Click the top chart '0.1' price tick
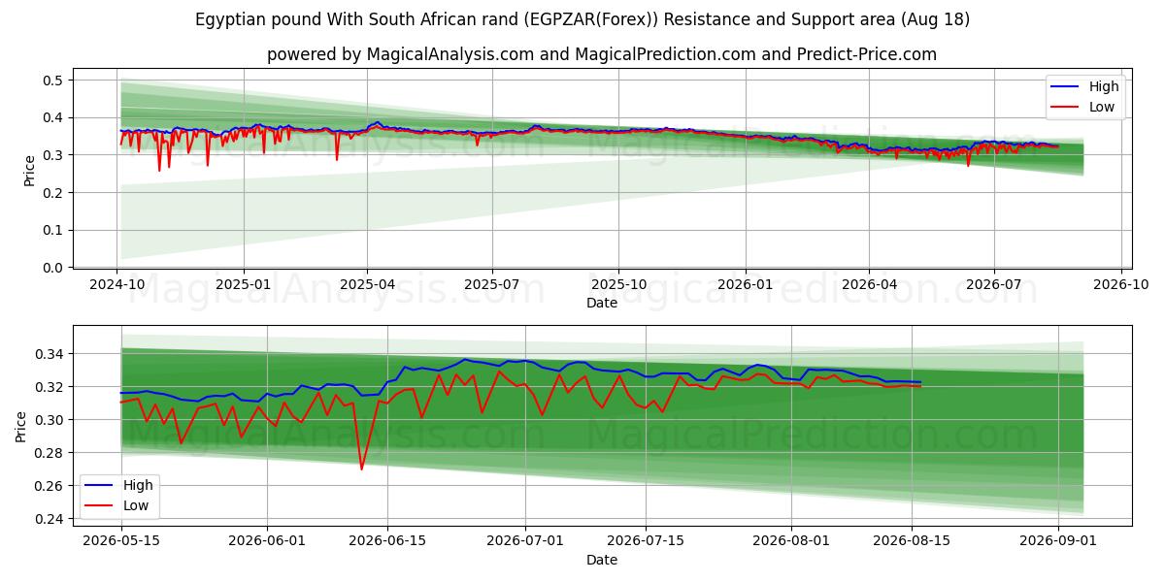 [x=53, y=230]
